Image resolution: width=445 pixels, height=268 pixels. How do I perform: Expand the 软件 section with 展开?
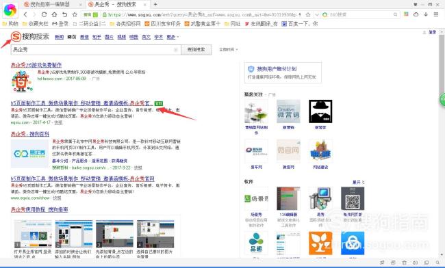(x=359, y=182)
